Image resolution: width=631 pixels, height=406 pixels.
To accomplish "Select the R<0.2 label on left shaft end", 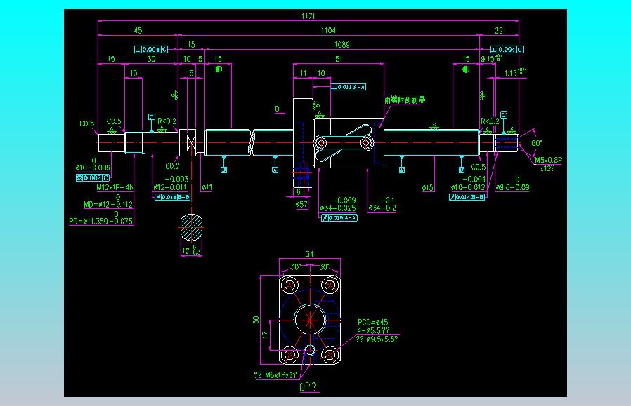I will (x=167, y=121).
